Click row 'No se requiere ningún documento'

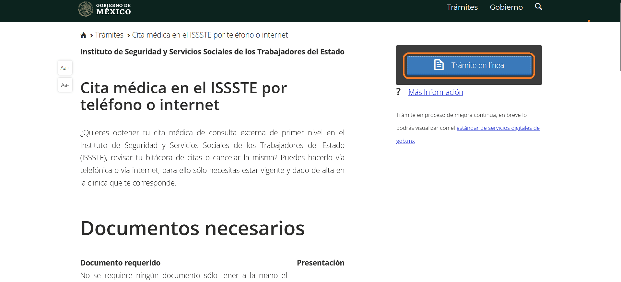183,276
